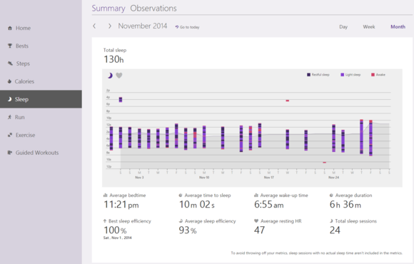The height and width of the screenshot is (264, 414).
Task: Click the 10m 02s time to sleep value
Action: (197, 205)
